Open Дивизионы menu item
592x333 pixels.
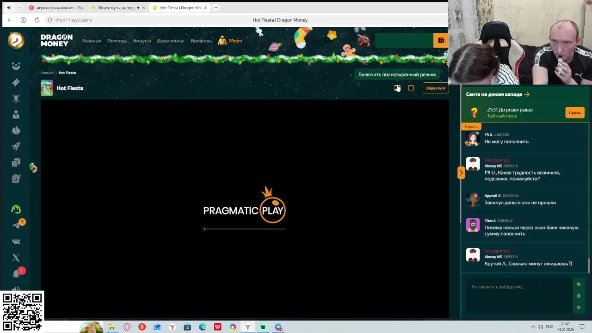coord(171,41)
